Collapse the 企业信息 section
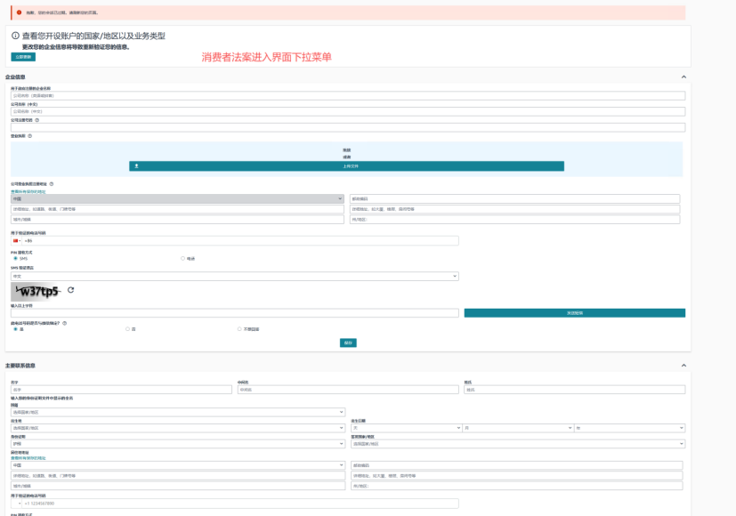 pyautogui.click(x=683, y=77)
